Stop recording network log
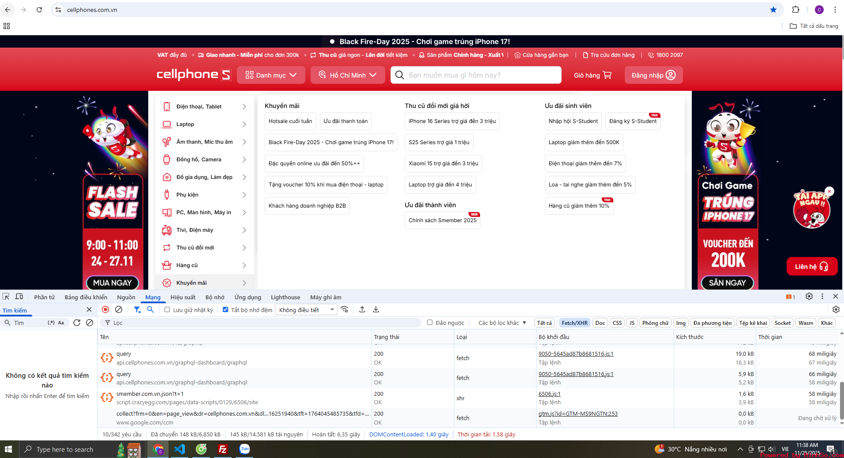The width and height of the screenshot is (844, 458). (x=105, y=309)
